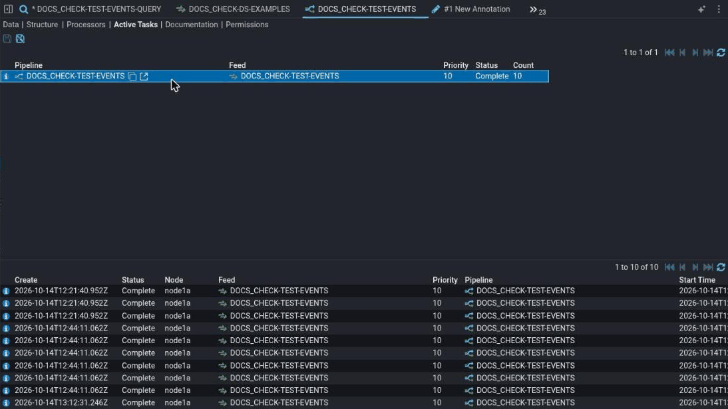This screenshot has width=728, height=409.
Task: Open the #1 New Annotation tab
Action: pos(470,9)
